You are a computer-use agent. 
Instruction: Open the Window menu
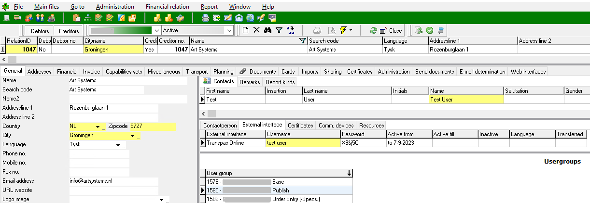pos(240,7)
